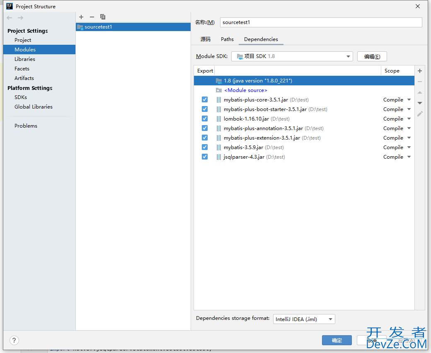Screen dimensions: 431x353
Task: Switch to the 源码 tab
Action: click(x=205, y=39)
